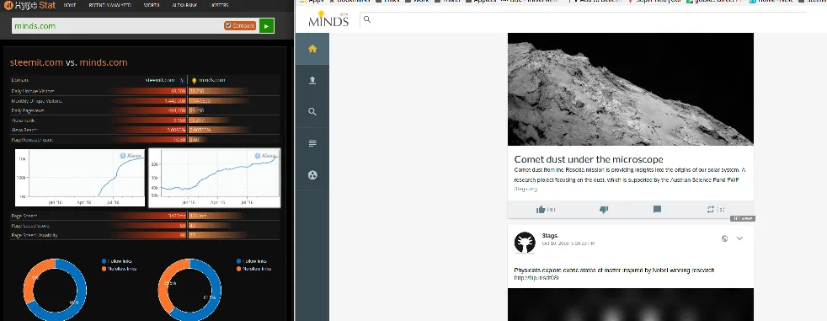Click the PageViews per user row label
This screenshot has width=827, height=321.
click(32, 140)
